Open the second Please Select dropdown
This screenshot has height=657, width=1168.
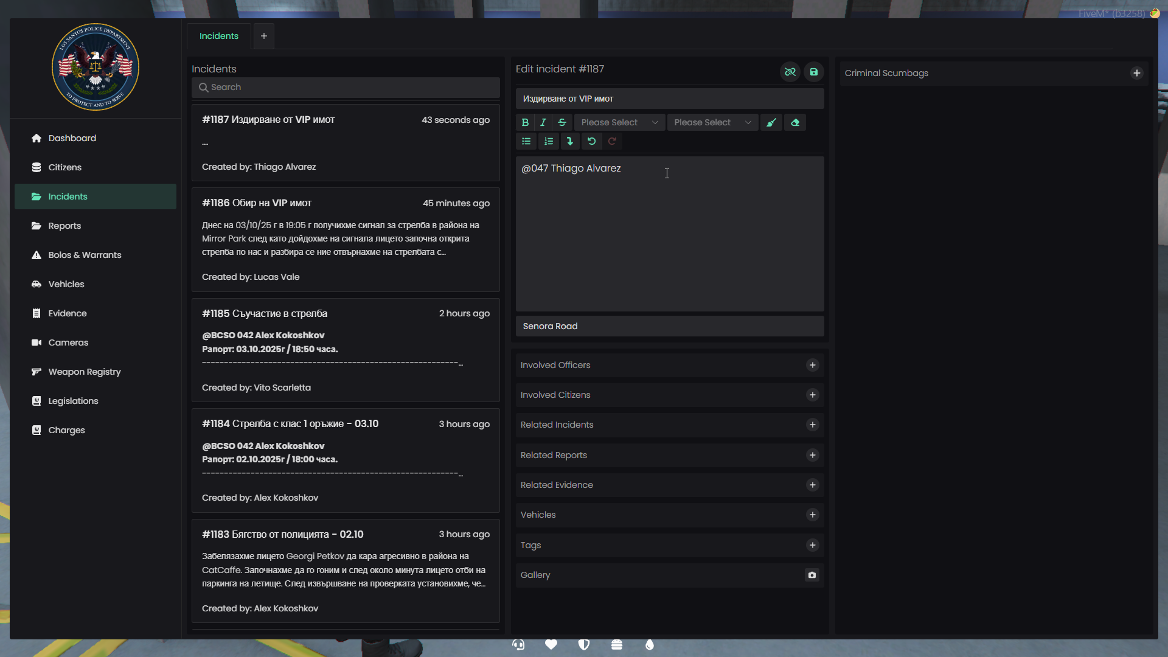pyautogui.click(x=712, y=122)
